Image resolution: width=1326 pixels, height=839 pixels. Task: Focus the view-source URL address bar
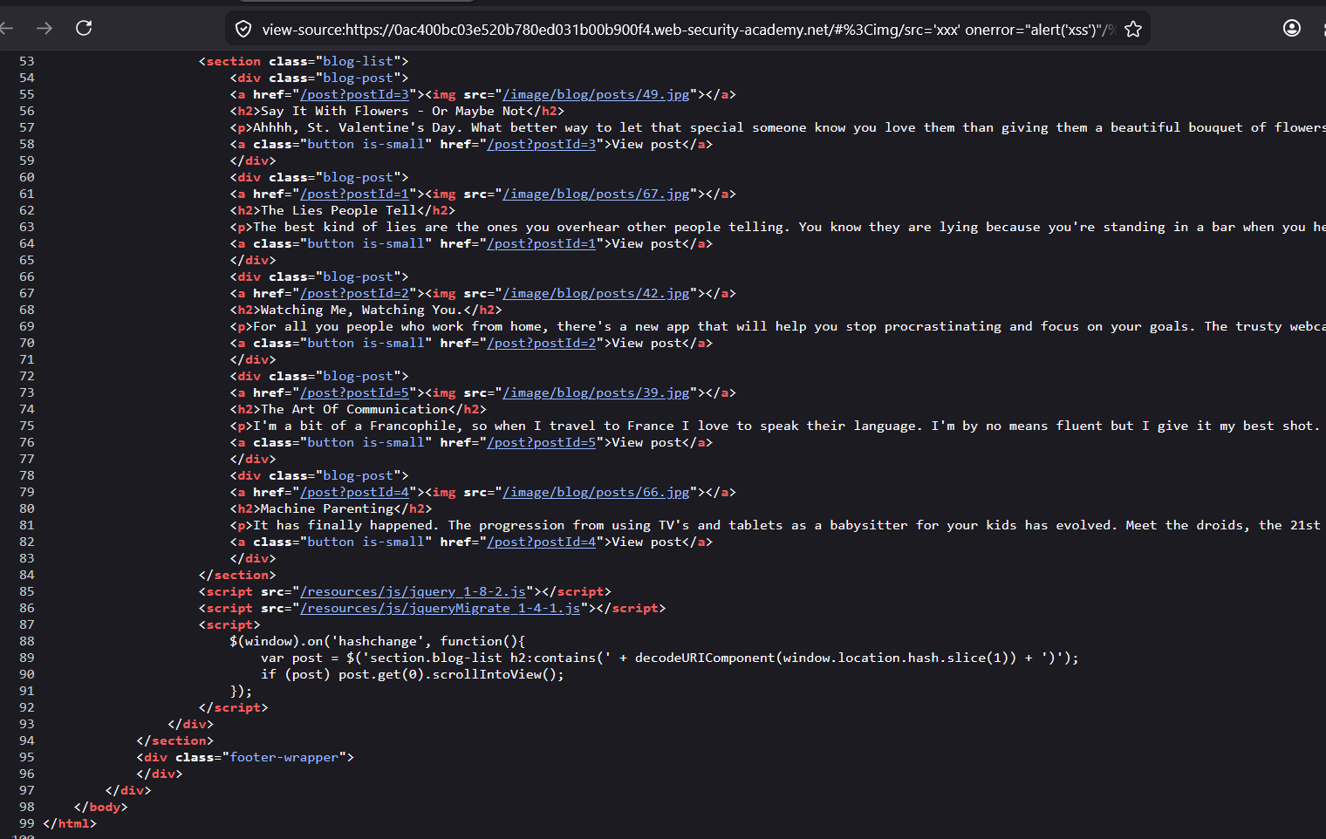[688, 29]
